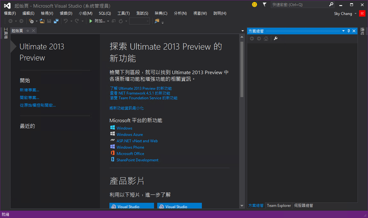Open the ASP.NET vNext and Web link
The height and width of the screenshot is (218, 368).
[x=137, y=141]
